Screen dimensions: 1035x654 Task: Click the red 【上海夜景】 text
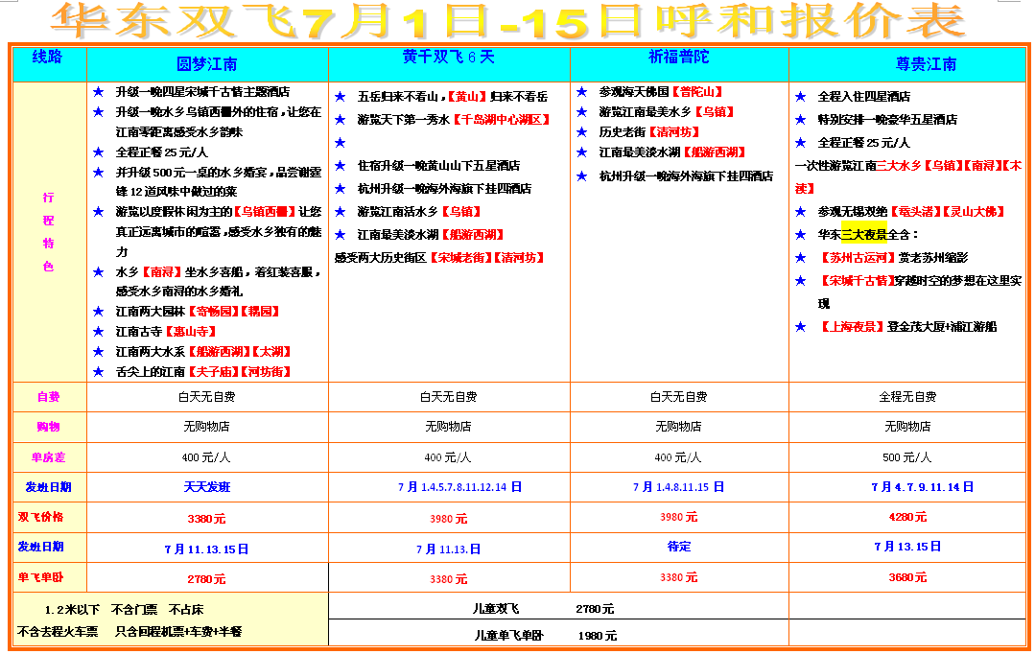coord(850,326)
